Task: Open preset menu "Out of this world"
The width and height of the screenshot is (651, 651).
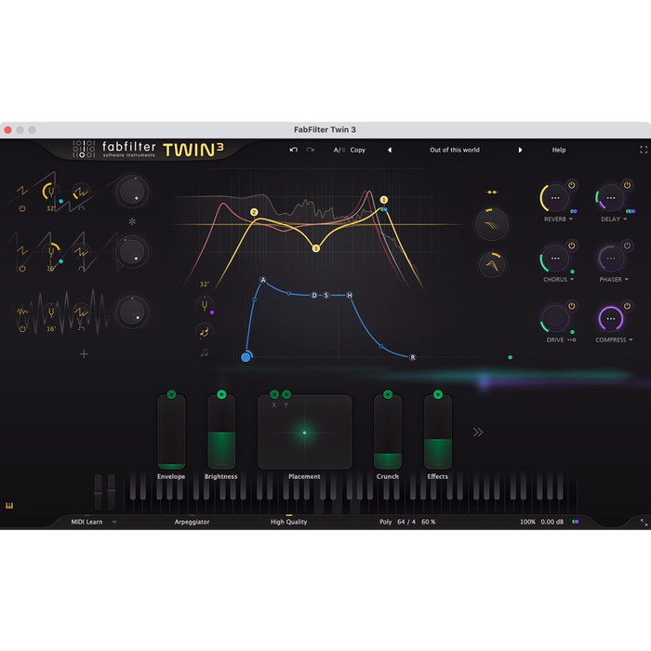Action: [455, 150]
